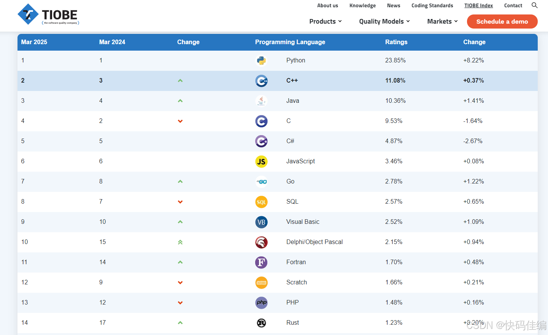
Task: Click the +8.22% change value
Action: tap(473, 60)
